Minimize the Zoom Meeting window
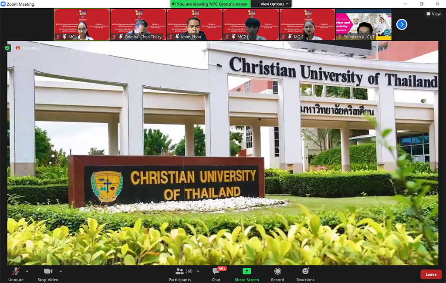 point(405,4)
